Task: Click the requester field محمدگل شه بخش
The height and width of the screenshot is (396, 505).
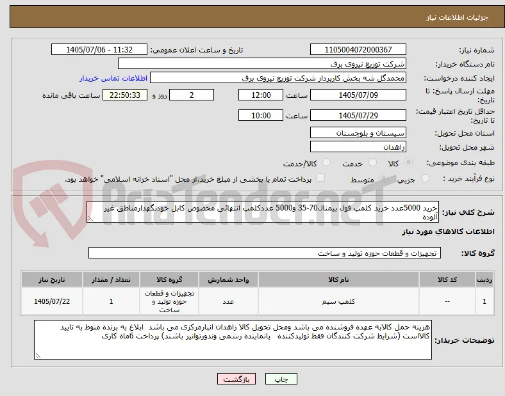Action: click(278, 78)
